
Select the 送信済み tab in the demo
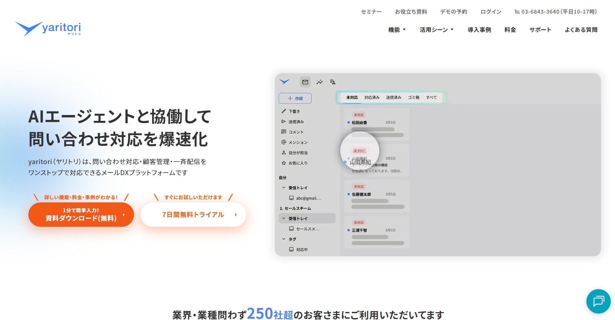click(394, 97)
